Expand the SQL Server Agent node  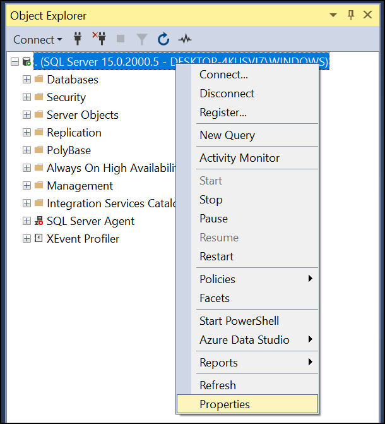[x=27, y=221]
